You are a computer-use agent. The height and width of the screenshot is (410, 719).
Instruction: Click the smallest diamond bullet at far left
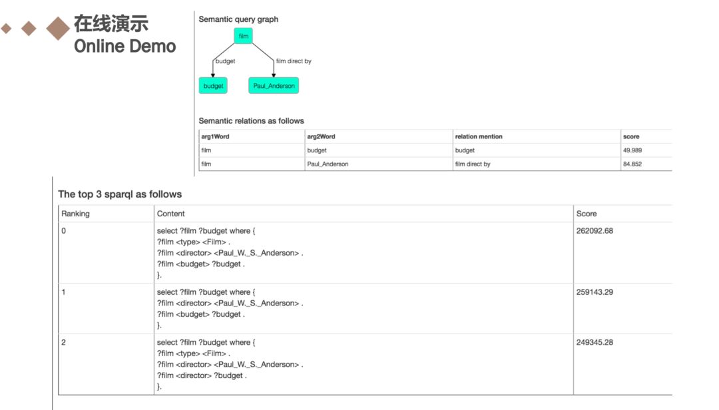[x=6, y=29]
